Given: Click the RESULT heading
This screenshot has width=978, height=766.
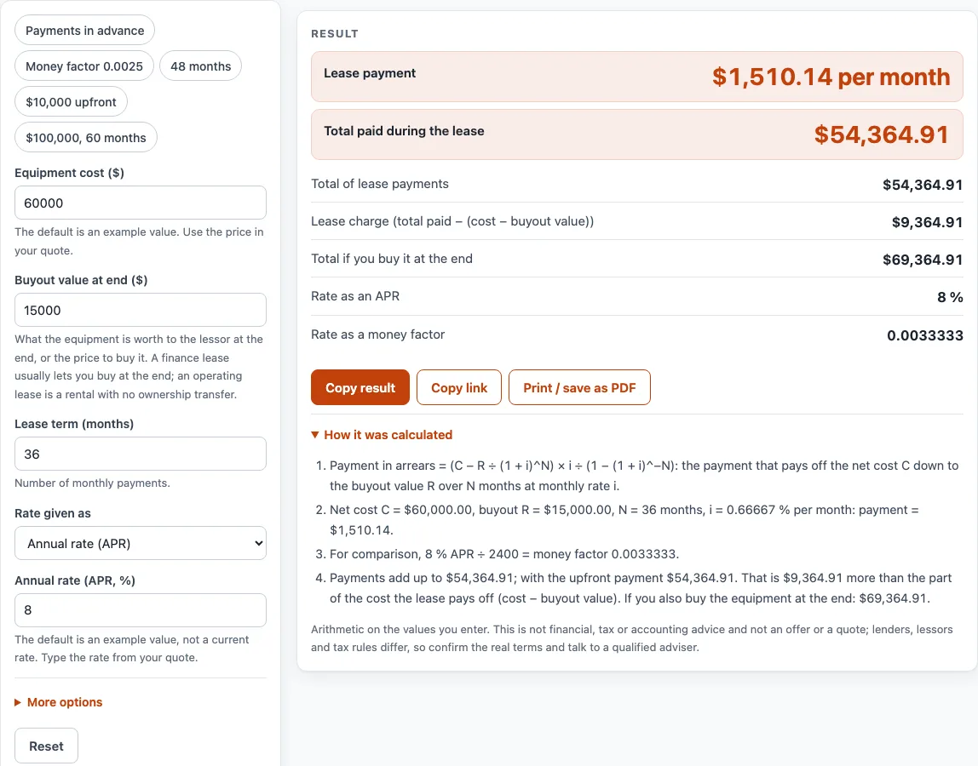Looking at the screenshot, I should point(335,34).
